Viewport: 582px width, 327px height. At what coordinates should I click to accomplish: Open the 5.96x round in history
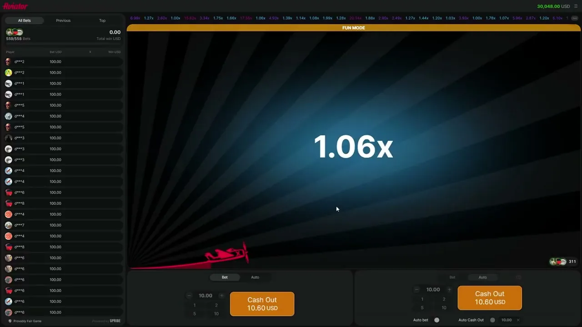(x=517, y=18)
